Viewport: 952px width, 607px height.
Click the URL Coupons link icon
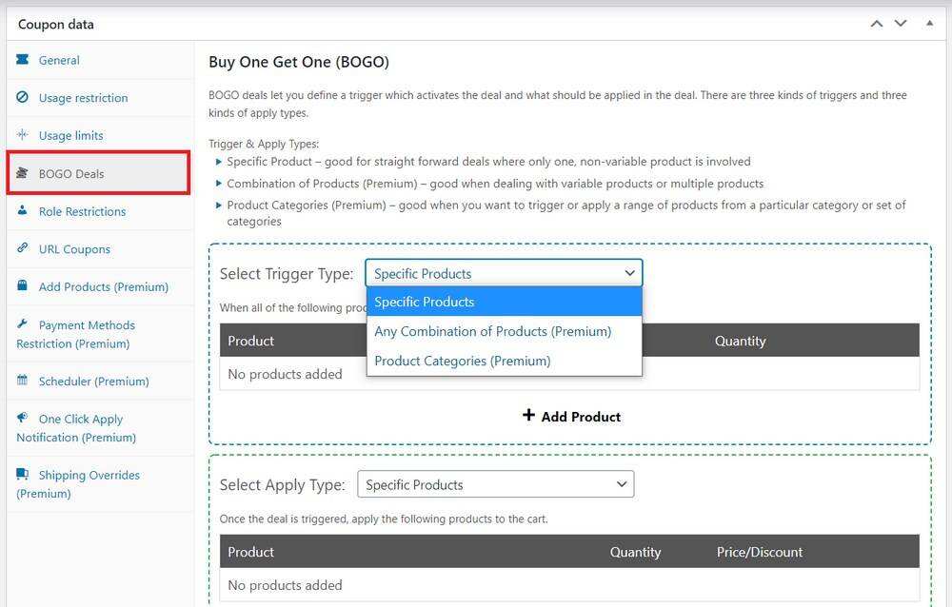tap(23, 248)
